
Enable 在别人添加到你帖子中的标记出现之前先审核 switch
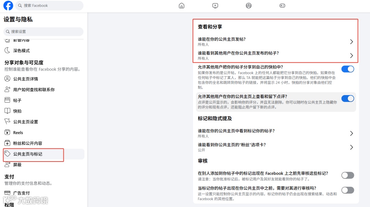[348, 175]
